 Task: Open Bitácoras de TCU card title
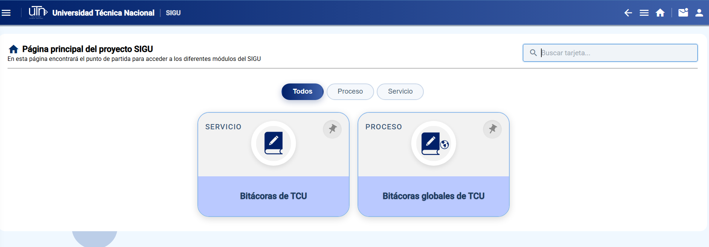pyautogui.click(x=274, y=196)
